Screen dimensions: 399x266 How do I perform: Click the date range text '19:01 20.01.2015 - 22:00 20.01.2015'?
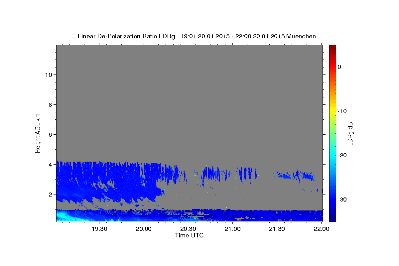232,36
